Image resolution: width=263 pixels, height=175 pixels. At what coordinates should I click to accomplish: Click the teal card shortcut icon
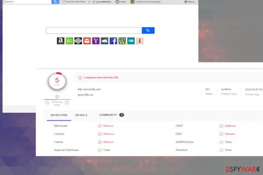coord(131,41)
